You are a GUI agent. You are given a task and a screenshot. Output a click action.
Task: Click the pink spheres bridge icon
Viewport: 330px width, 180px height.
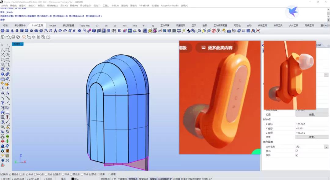(x=89, y=31)
